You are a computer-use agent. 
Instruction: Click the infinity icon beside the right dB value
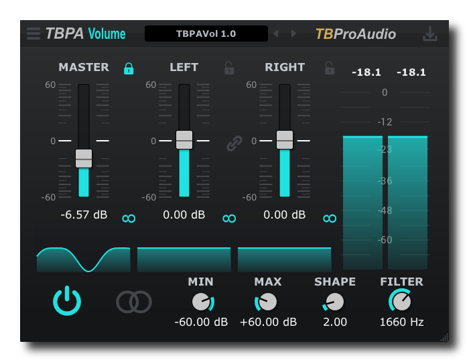click(330, 218)
